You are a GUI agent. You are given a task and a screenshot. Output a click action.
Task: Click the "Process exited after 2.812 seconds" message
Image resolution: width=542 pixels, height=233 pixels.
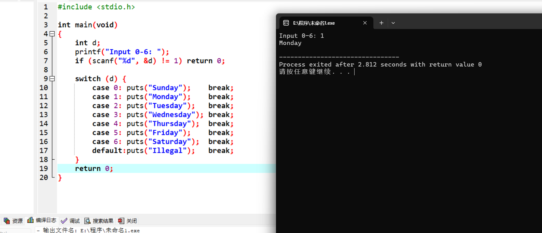coord(380,65)
